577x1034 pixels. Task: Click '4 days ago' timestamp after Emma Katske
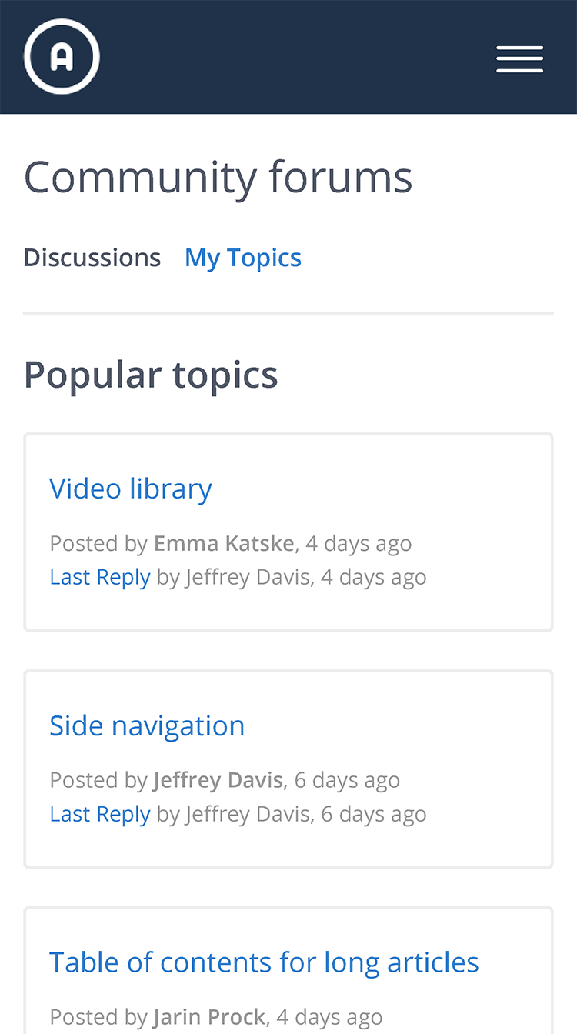pyautogui.click(x=359, y=543)
